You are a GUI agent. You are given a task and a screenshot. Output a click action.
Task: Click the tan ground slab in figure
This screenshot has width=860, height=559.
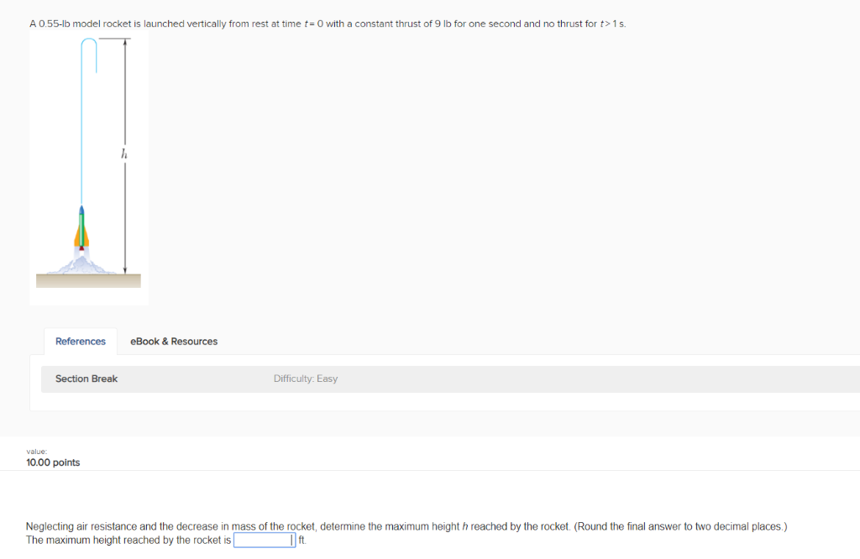coord(88,280)
